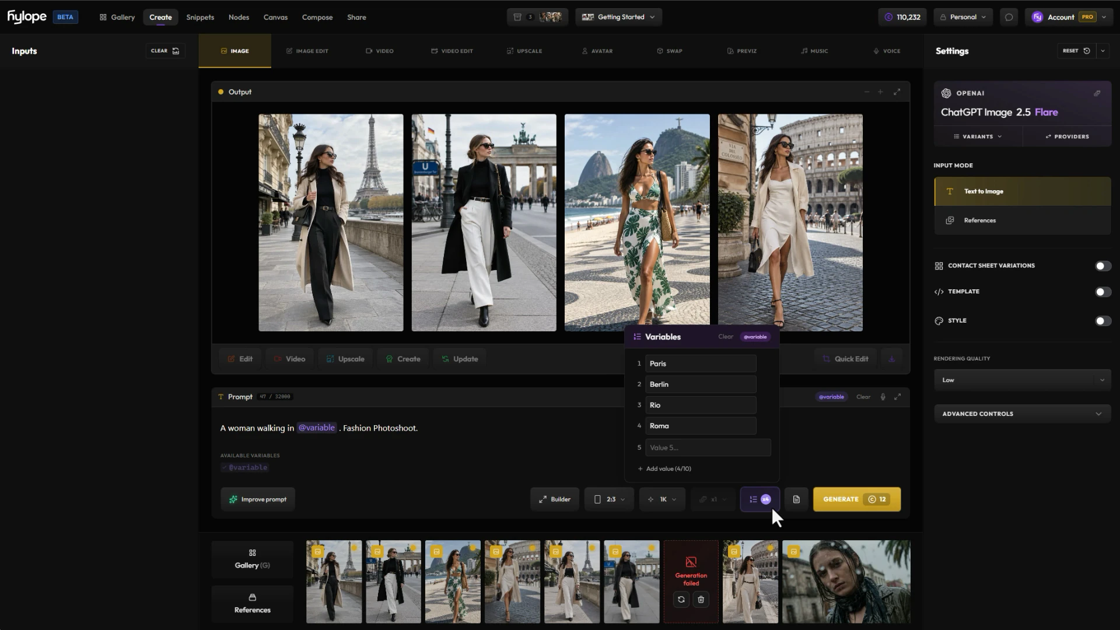Switch to the Video tab

[380, 51]
